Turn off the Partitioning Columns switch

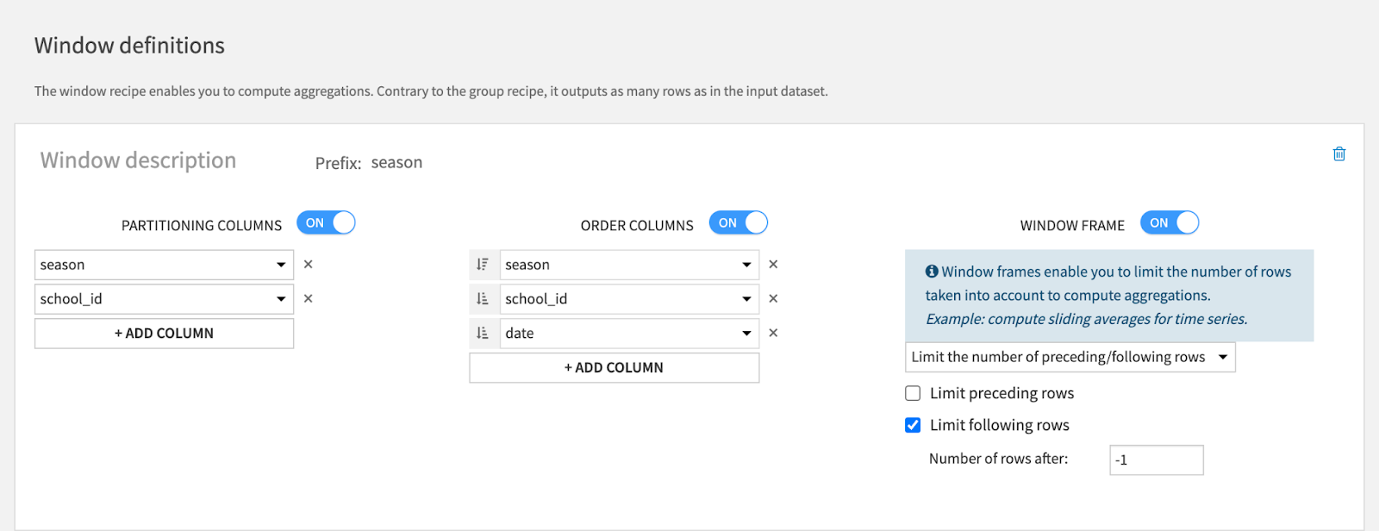[x=326, y=223]
